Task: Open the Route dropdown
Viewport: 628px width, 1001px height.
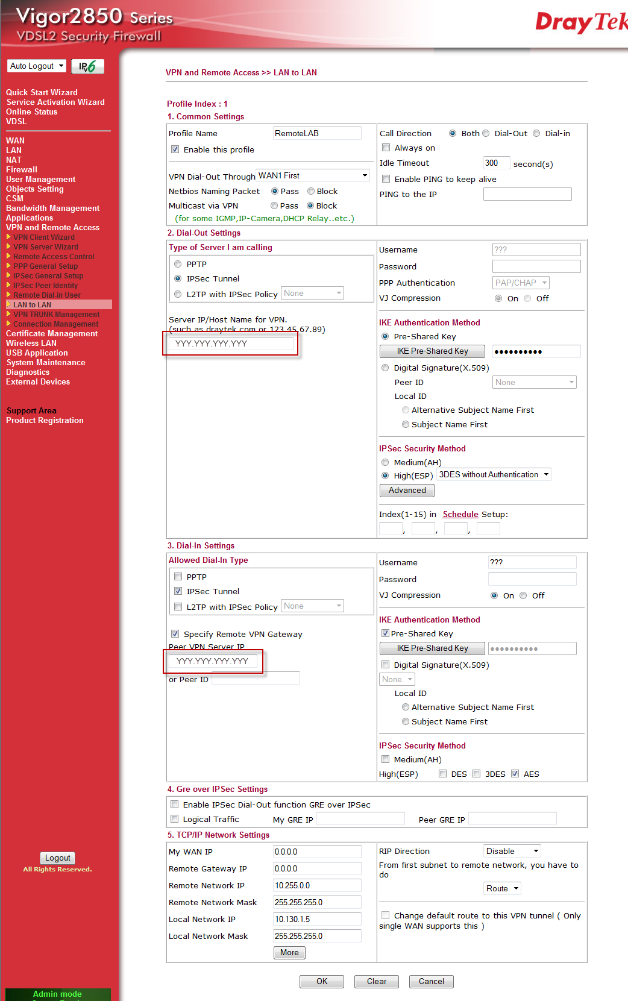Action: pyautogui.click(x=502, y=888)
